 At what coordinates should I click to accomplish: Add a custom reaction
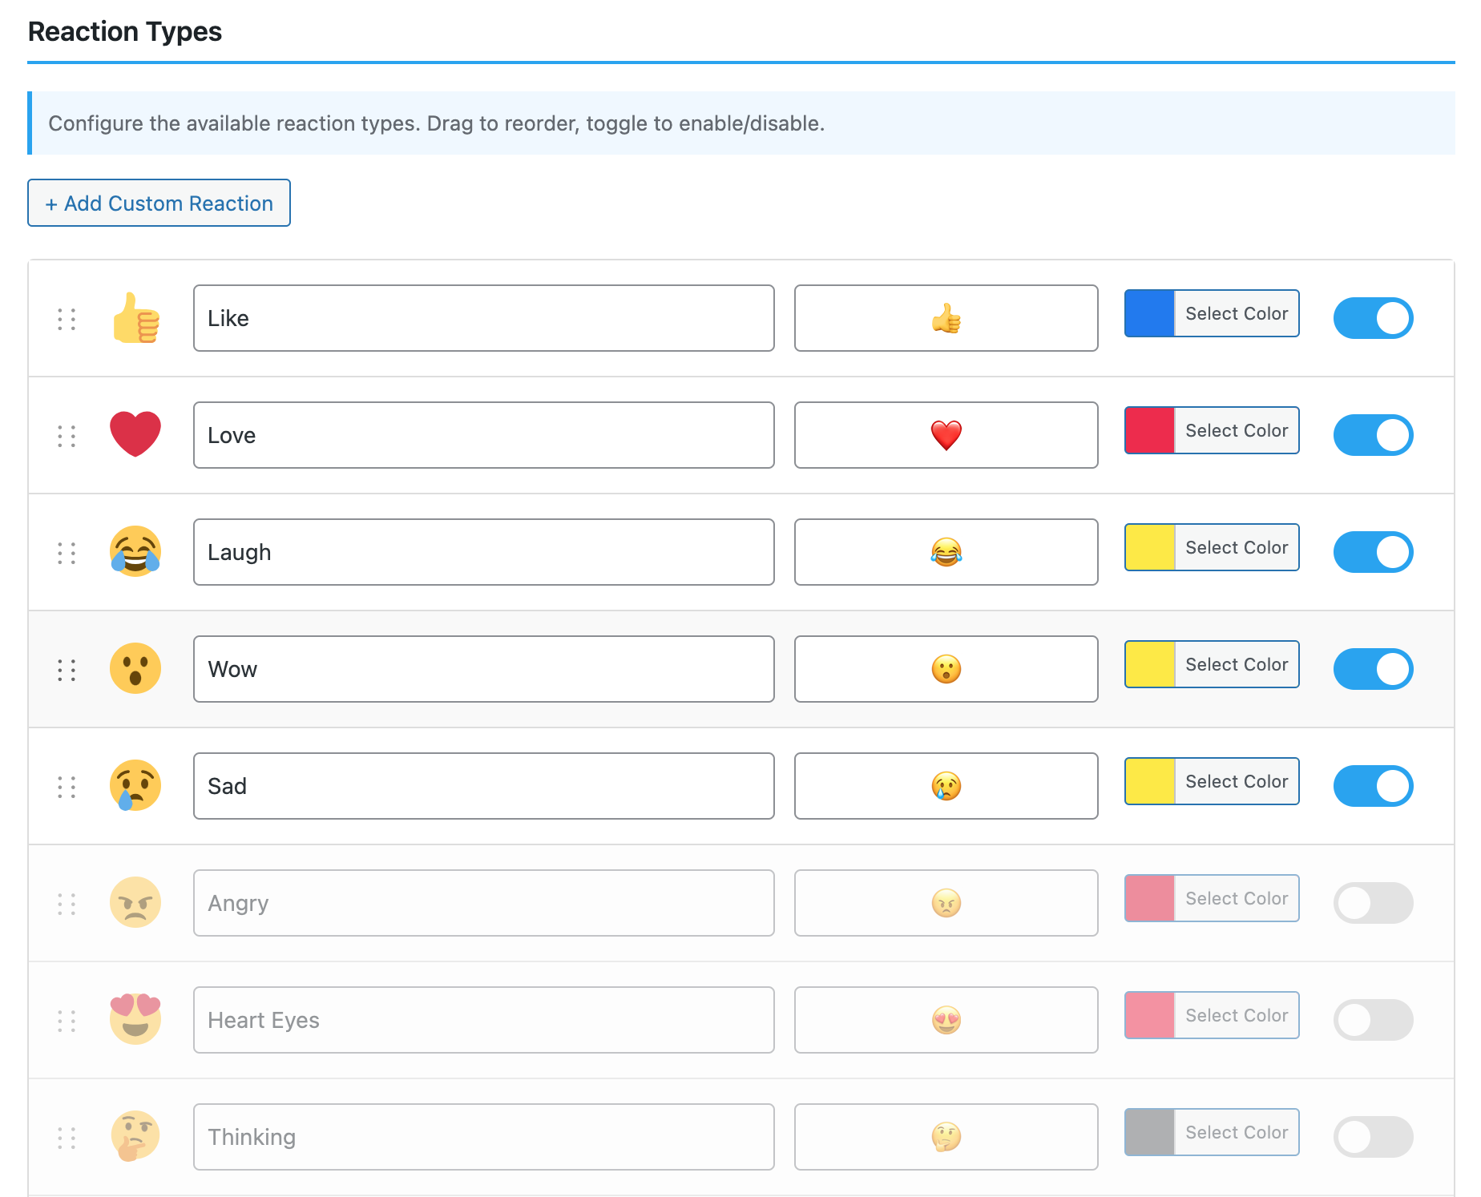click(159, 204)
